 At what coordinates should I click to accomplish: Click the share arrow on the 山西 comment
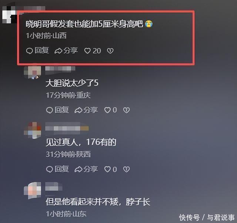point(58,51)
